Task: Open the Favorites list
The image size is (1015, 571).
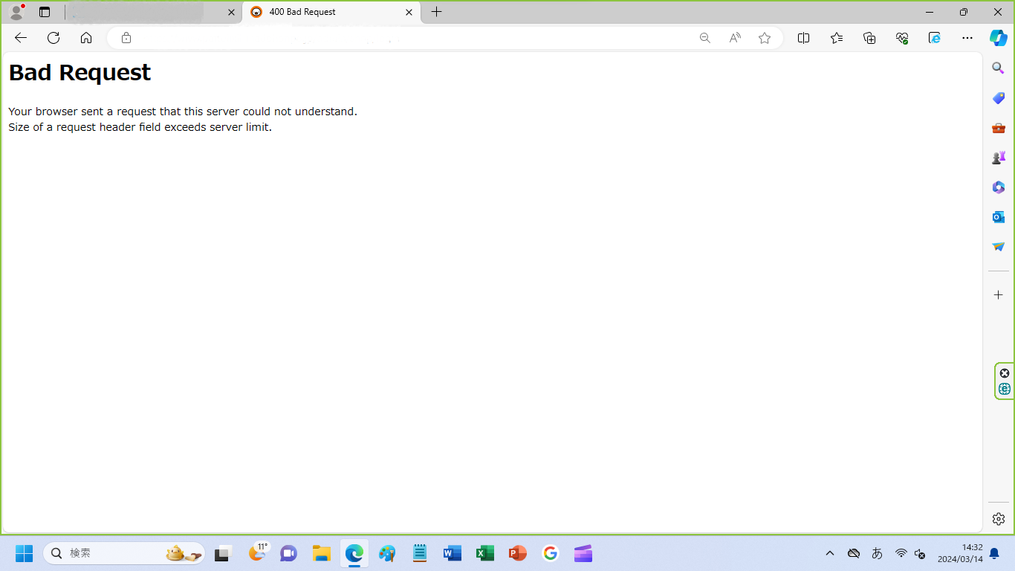Action: 837,38
